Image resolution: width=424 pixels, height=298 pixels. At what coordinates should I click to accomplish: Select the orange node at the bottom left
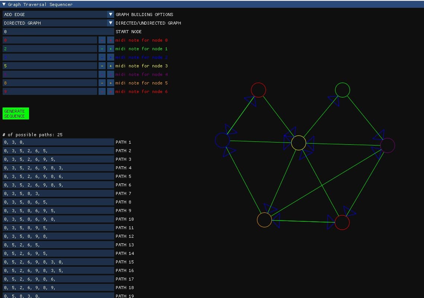[x=265, y=220]
